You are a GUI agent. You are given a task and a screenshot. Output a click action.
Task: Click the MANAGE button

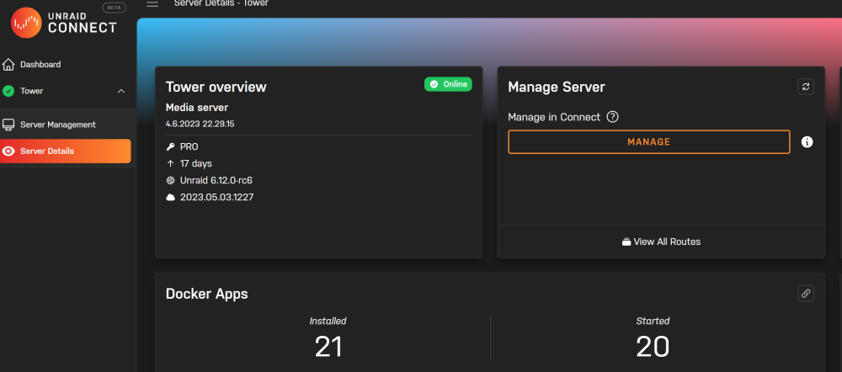[648, 141]
